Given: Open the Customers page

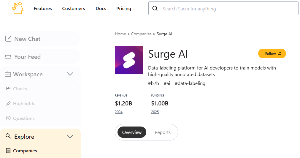Looking at the screenshot, I should coord(74,9).
